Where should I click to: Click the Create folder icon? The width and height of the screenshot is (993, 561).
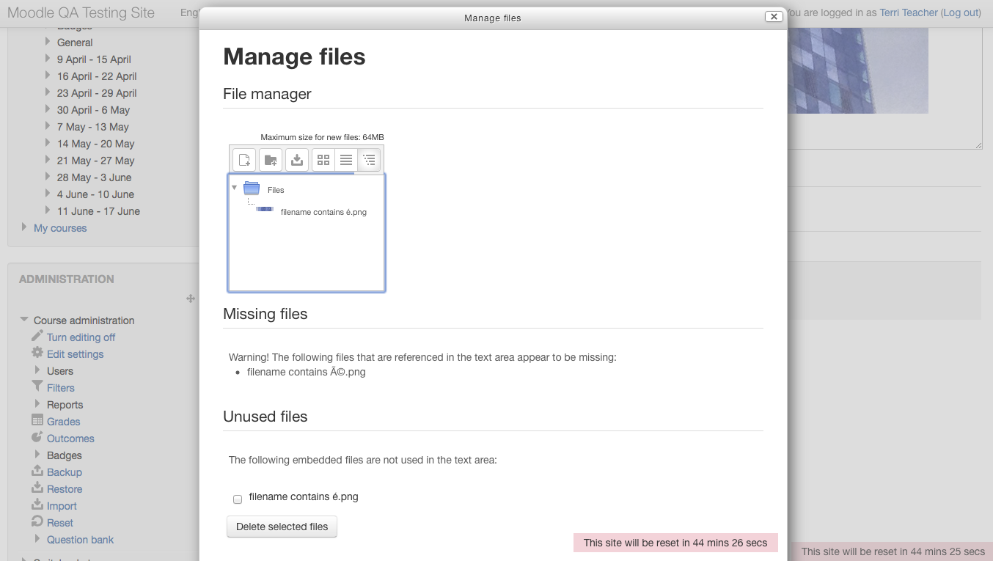pos(271,159)
